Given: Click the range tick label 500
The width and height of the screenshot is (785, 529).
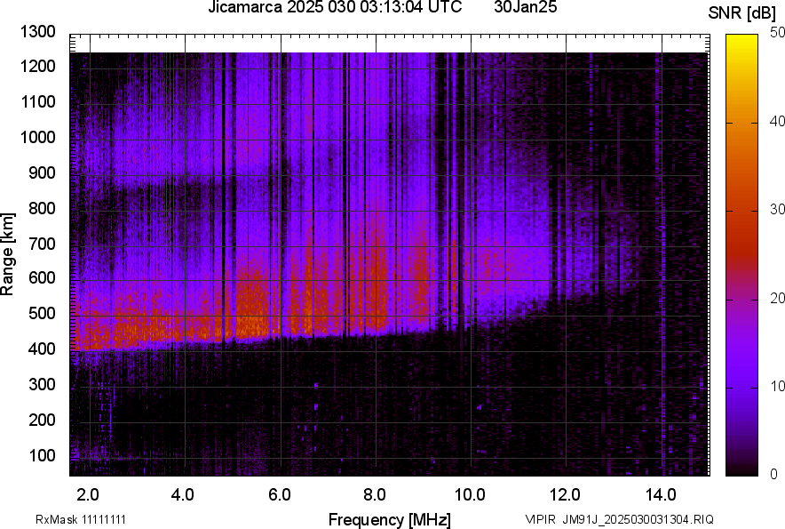Looking at the screenshot, I should tap(42, 313).
